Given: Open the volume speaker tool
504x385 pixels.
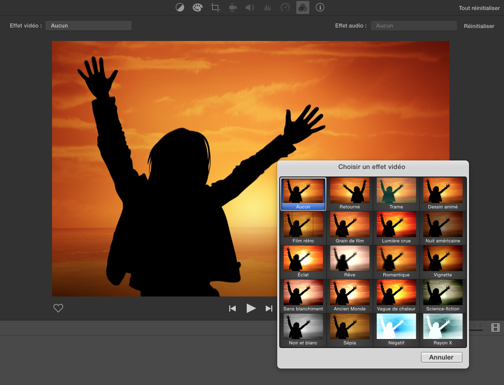Looking at the screenshot, I should click(250, 7).
